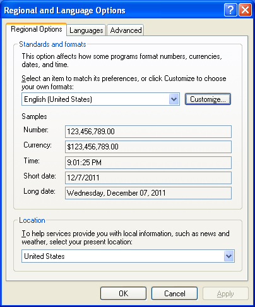Image resolution: width=255 pixels, height=307 pixels.
Task: Click the Cancel button
Action: (x=174, y=293)
